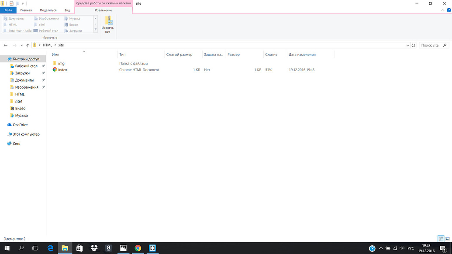
Task: Choose Изображения as extract destination
Action: point(46,18)
